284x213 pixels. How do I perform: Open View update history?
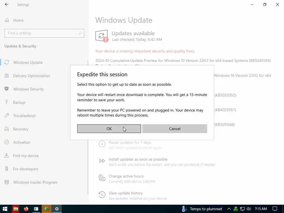(126, 193)
